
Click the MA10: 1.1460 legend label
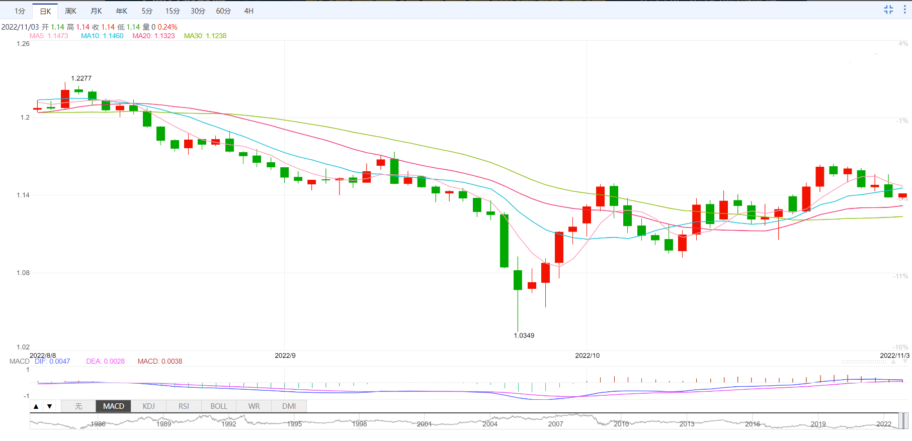tap(102, 36)
